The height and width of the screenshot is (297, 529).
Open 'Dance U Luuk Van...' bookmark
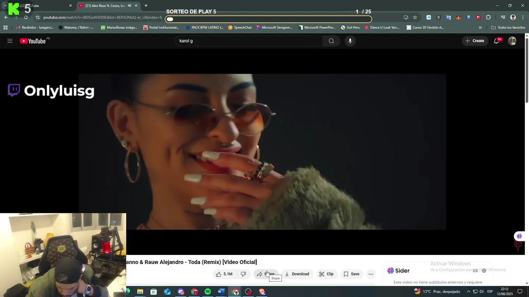(382, 28)
